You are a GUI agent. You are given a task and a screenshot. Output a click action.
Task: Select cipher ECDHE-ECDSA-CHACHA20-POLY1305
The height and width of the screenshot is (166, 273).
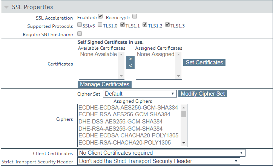tap(129, 136)
